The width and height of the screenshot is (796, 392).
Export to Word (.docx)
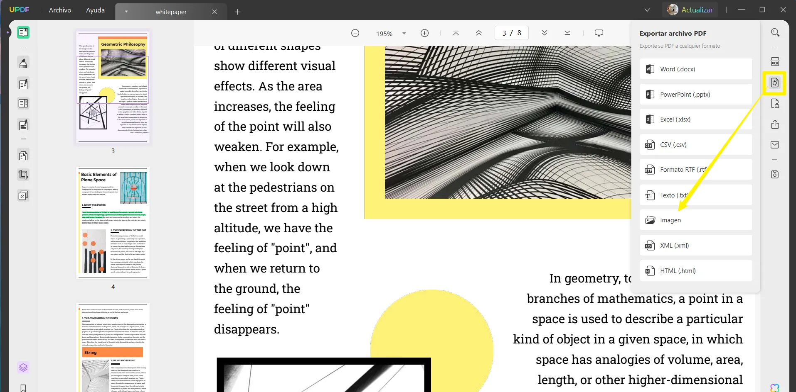click(x=696, y=69)
